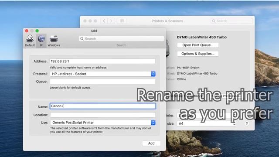
Task: Click the PAI-MBP-Evelyn location text
Action: pyautogui.click(x=188, y=68)
